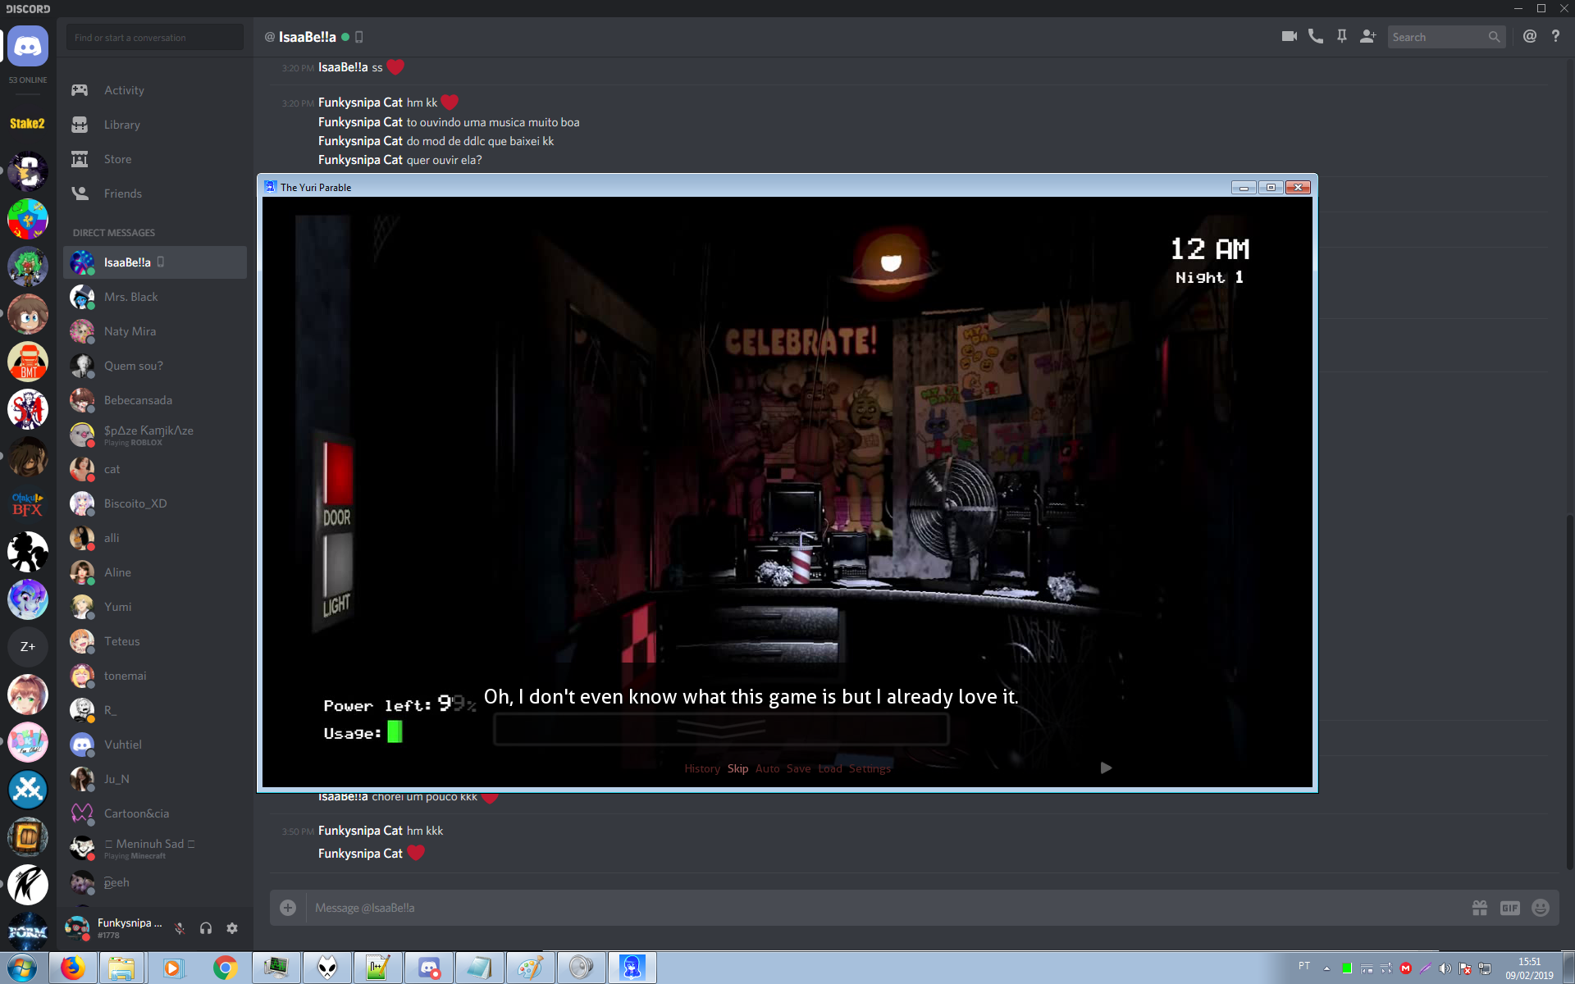
Task: Click Find or start a conversation field
Action: coord(155,38)
